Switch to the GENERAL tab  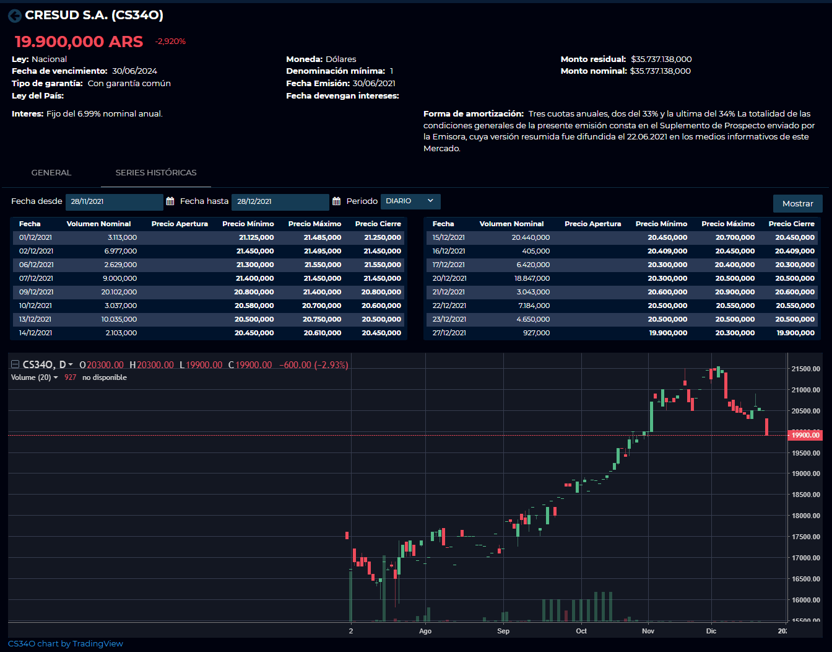51,172
